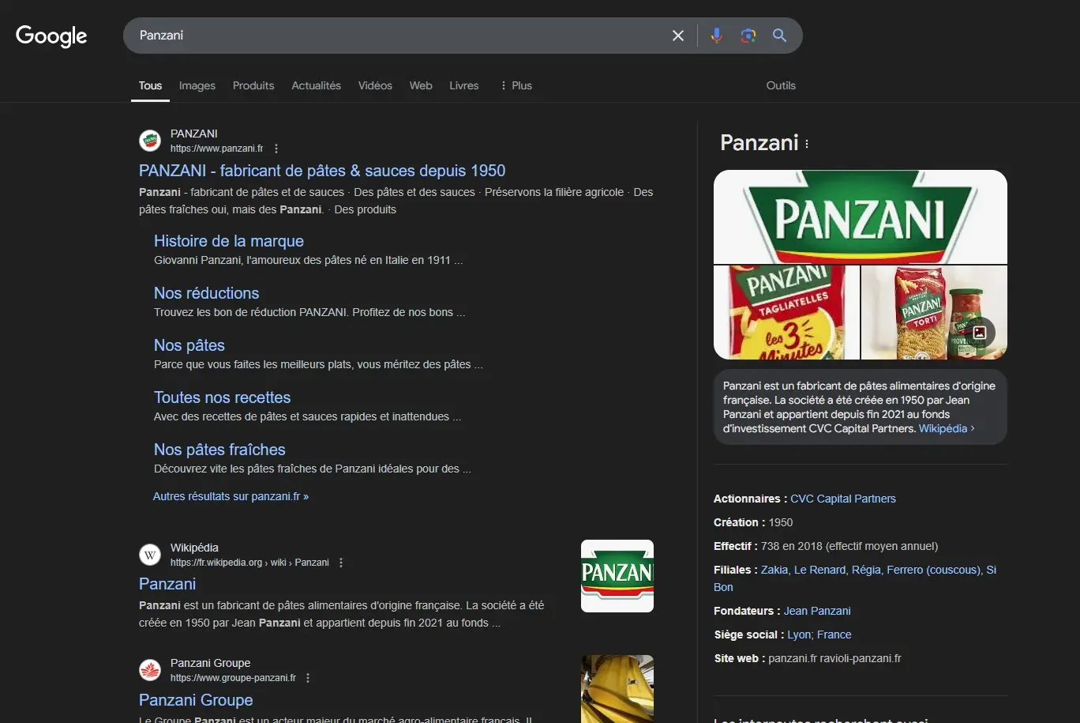Open three-dot menu beside groupe-panzani.fr URL
Image resolution: width=1080 pixels, height=723 pixels.
pyautogui.click(x=308, y=678)
